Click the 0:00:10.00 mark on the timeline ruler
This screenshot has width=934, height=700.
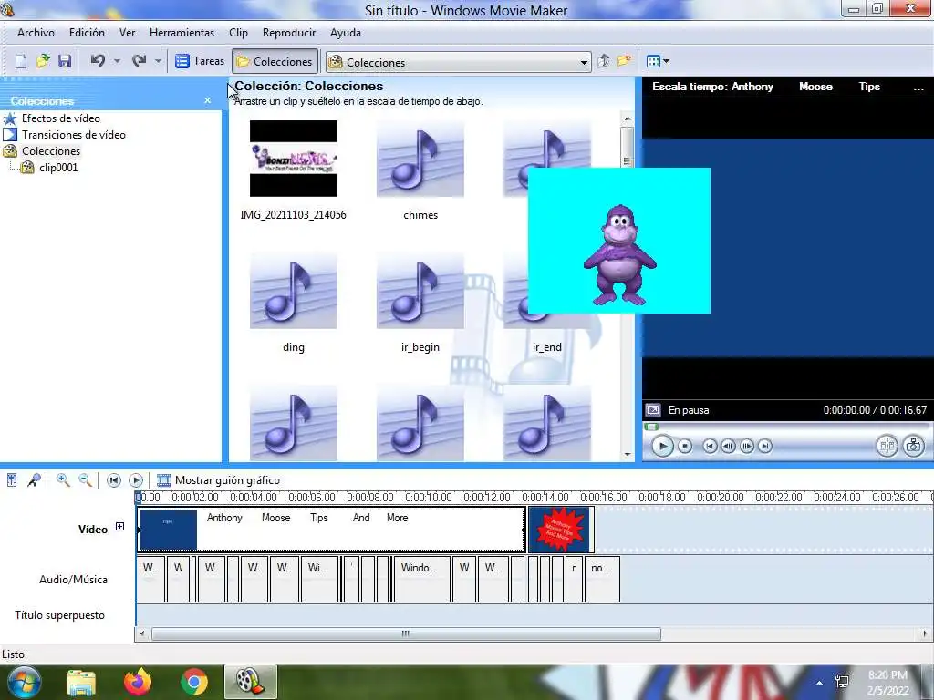(429, 497)
